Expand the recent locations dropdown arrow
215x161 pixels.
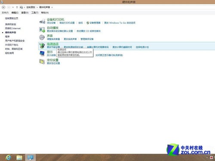coord(13,7)
